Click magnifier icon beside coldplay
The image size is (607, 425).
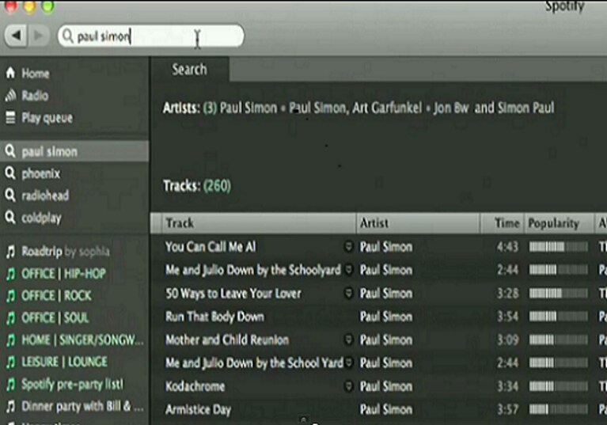[x=10, y=217]
